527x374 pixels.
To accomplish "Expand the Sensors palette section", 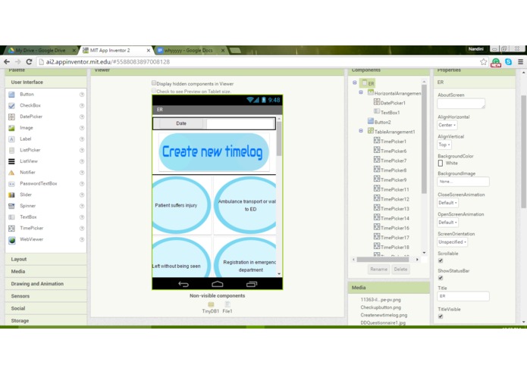I will coord(46,296).
